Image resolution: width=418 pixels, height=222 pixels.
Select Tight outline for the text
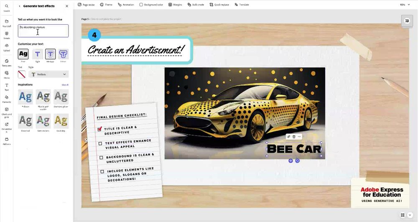click(x=37, y=54)
